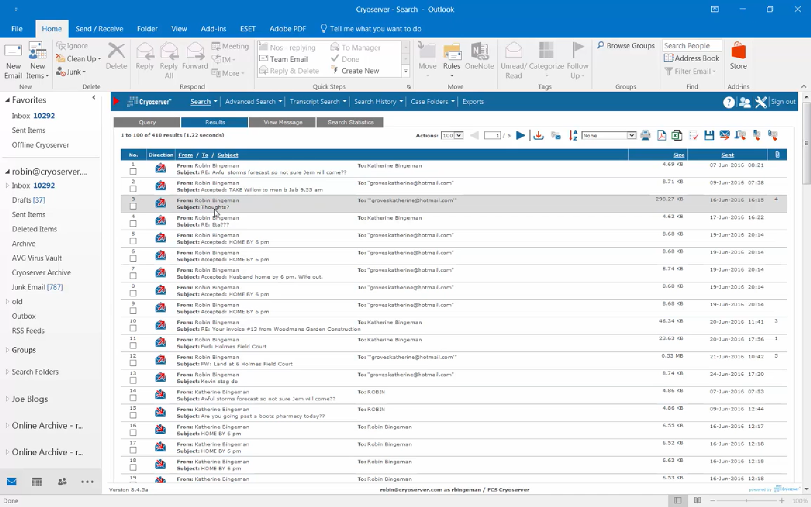Click the attachment paperclip column header

click(x=777, y=154)
